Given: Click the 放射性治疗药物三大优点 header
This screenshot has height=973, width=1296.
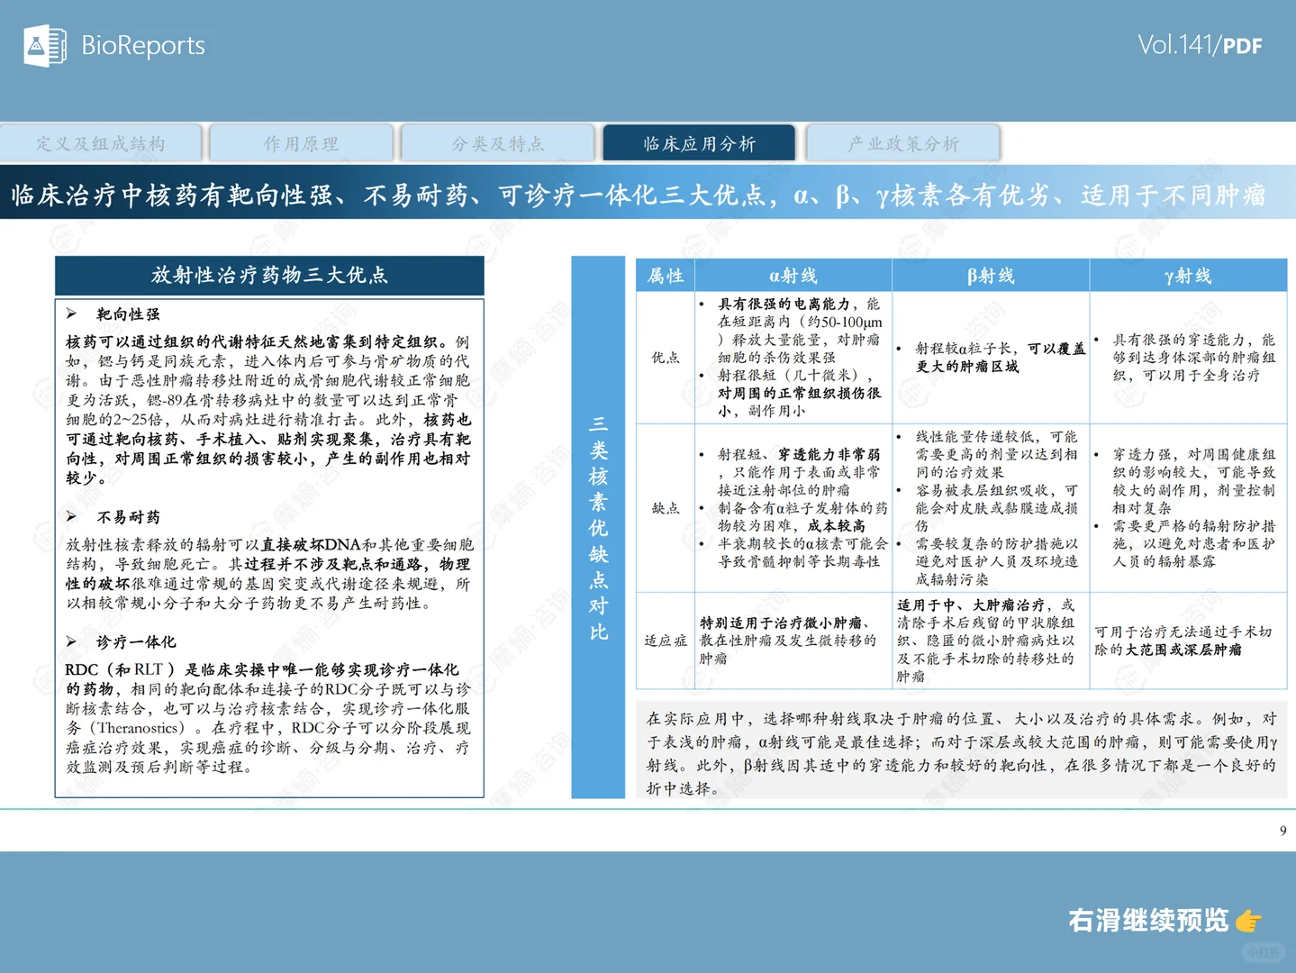Looking at the screenshot, I should click(x=269, y=276).
